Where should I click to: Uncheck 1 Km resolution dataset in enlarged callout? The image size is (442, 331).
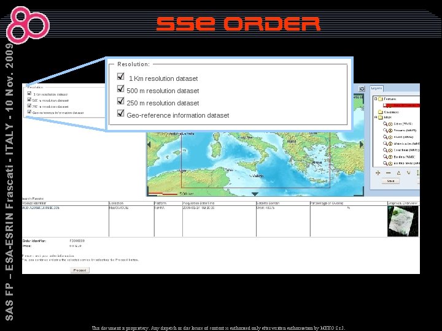tap(121, 76)
